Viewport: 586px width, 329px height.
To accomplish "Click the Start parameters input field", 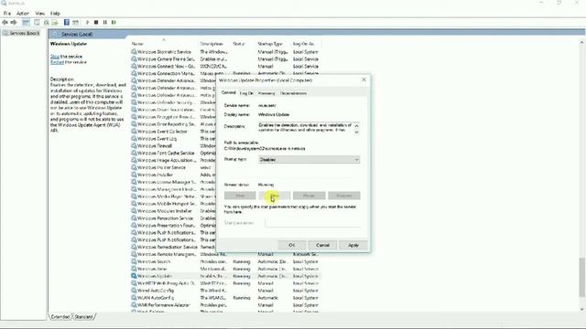I will [x=312, y=223].
